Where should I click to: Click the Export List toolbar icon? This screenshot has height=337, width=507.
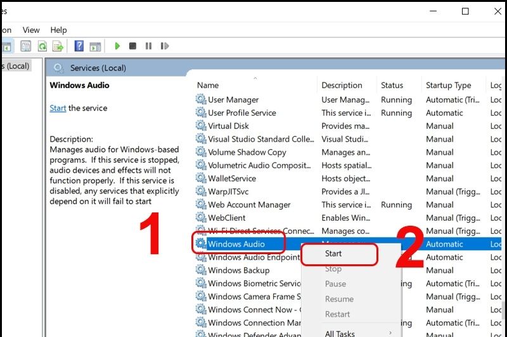pos(58,46)
